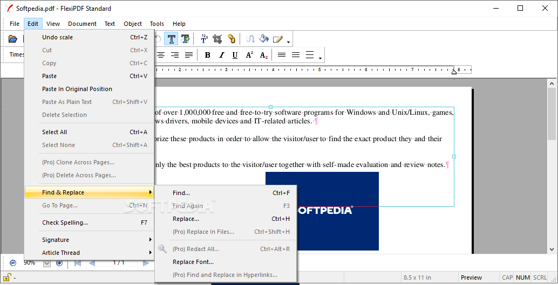Image resolution: width=558 pixels, height=285 pixels.
Task: Go to the first page arrow
Action: (78, 263)
